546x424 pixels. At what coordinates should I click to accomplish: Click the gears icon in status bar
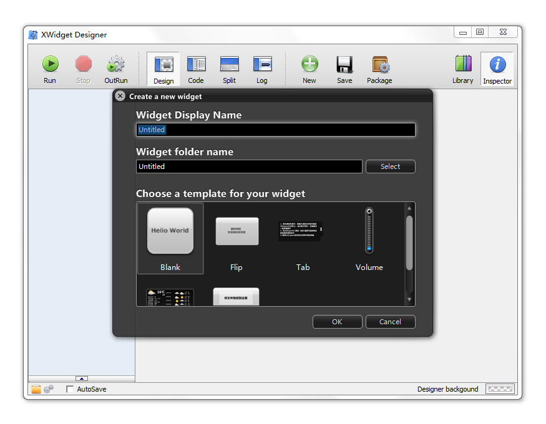click(49, 389)
